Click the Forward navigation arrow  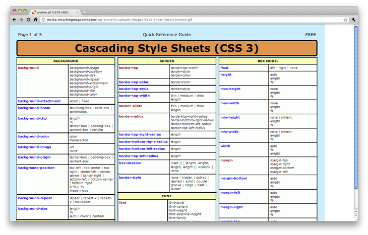coord(21,20)
